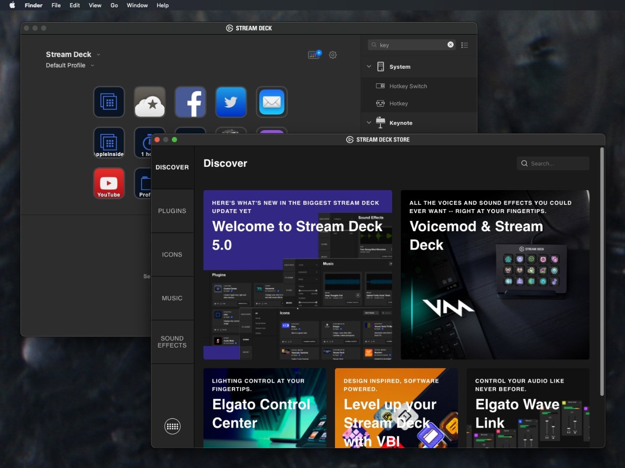
Task: Select the Mail envelope key
Action: point(271,102)
